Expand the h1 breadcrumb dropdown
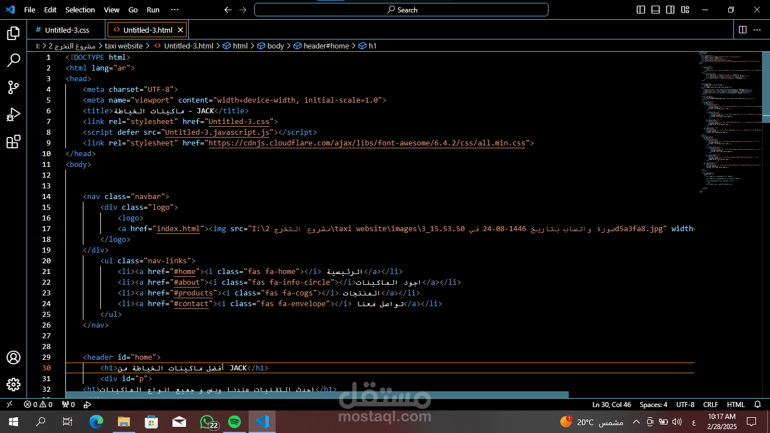Screen dimensions: 770x433 click(368, 46)
